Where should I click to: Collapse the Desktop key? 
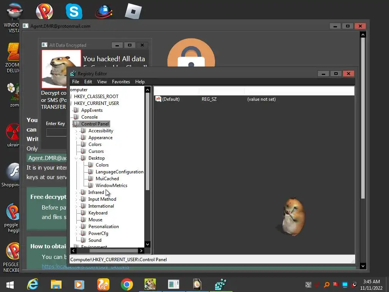tap(76, 158)
